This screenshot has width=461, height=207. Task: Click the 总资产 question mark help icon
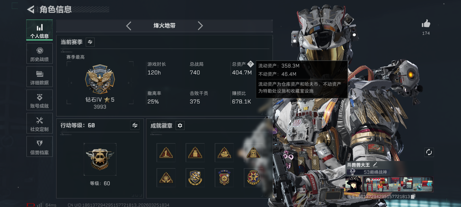point(251,64)
